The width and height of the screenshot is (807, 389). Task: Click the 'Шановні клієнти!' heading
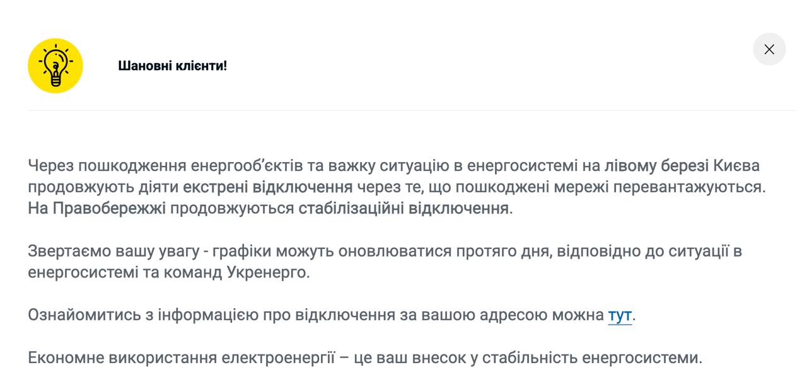point(172,65)
